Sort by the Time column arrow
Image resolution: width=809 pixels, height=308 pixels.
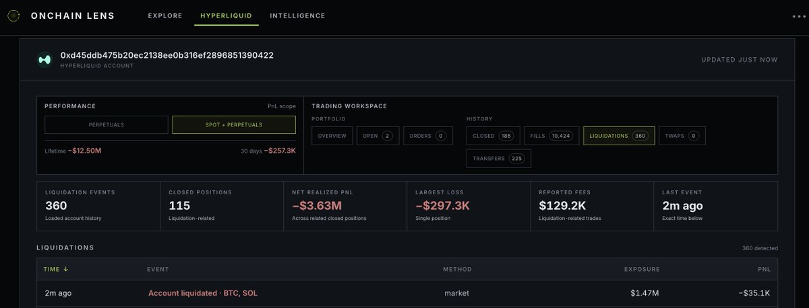(x=65, y=269)
